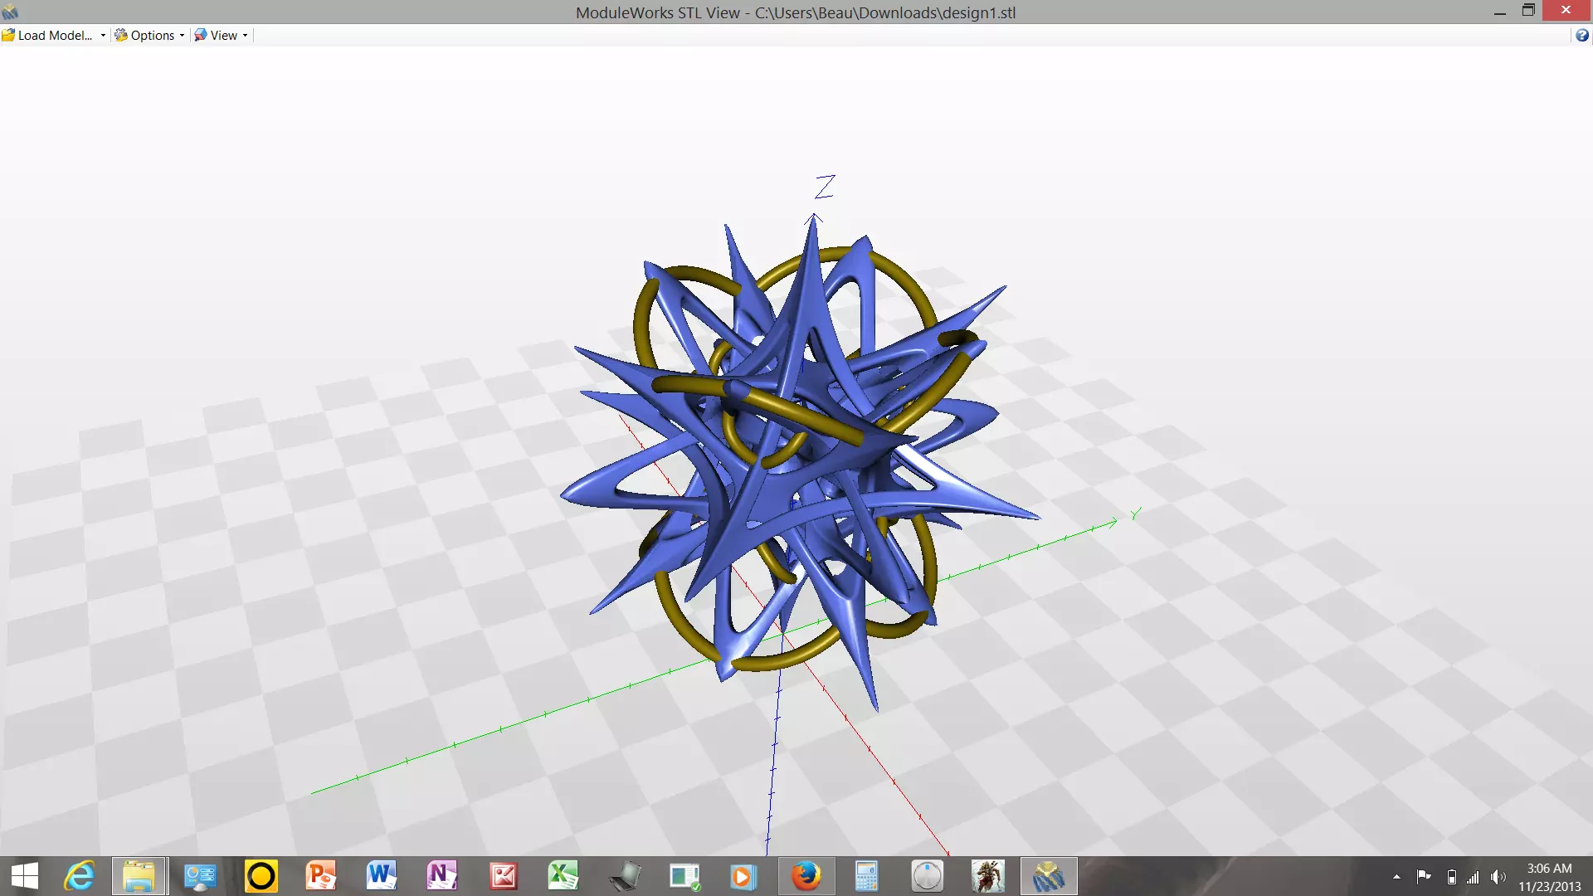This screenshot has width=1593, height=896.
Task: Expand the Load Model dropdown arrow
Action: coord(103,35)
